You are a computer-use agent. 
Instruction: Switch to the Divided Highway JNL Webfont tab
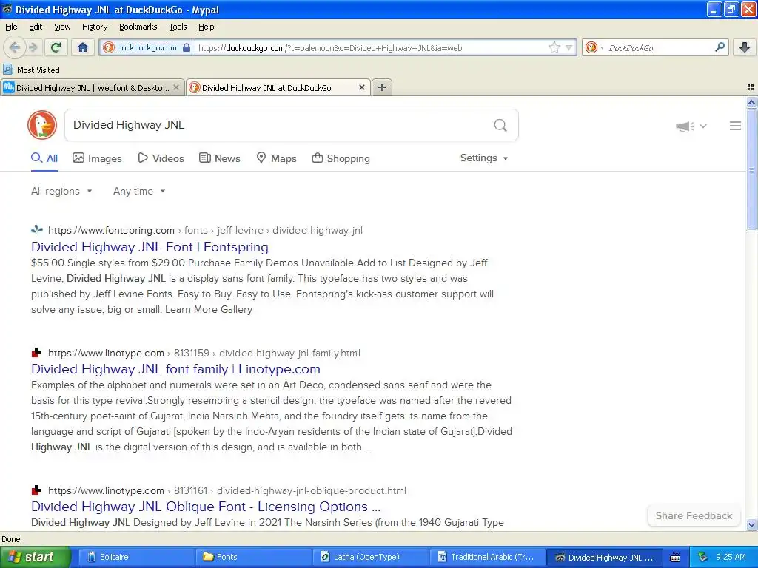click(x=92, y=87)
